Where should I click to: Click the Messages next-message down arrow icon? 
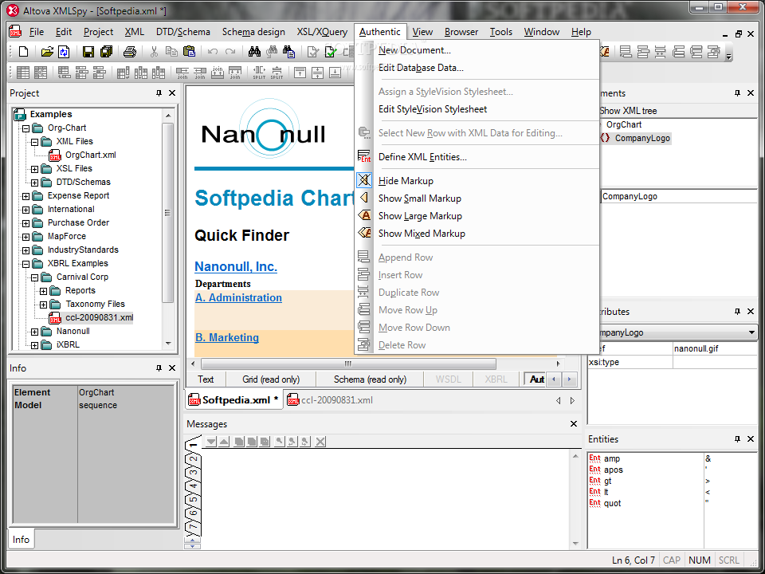point(210,442)
